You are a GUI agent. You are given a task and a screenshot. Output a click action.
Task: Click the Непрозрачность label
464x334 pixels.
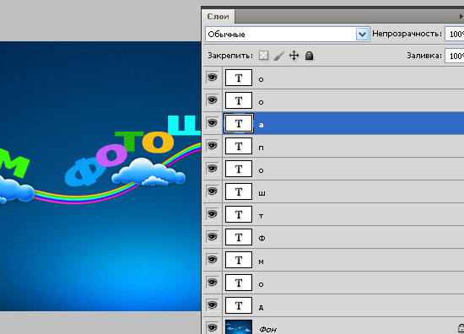[407, 34]
